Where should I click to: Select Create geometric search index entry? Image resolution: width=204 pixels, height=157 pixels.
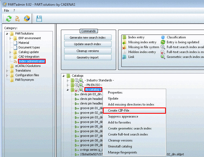click(134, 128)
